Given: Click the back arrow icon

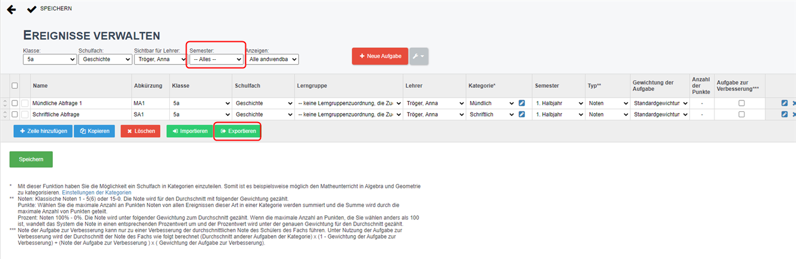Looking at the screenshot, I should coord(11,10).
